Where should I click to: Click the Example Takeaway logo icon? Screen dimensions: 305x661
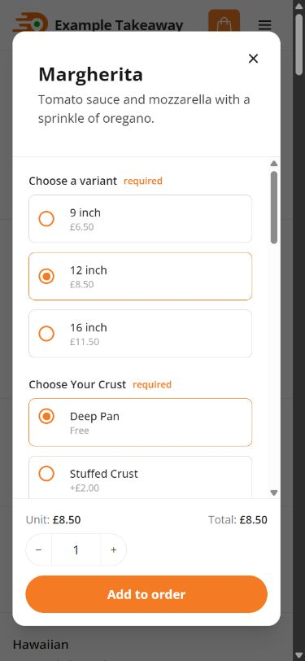click(29, 23)
